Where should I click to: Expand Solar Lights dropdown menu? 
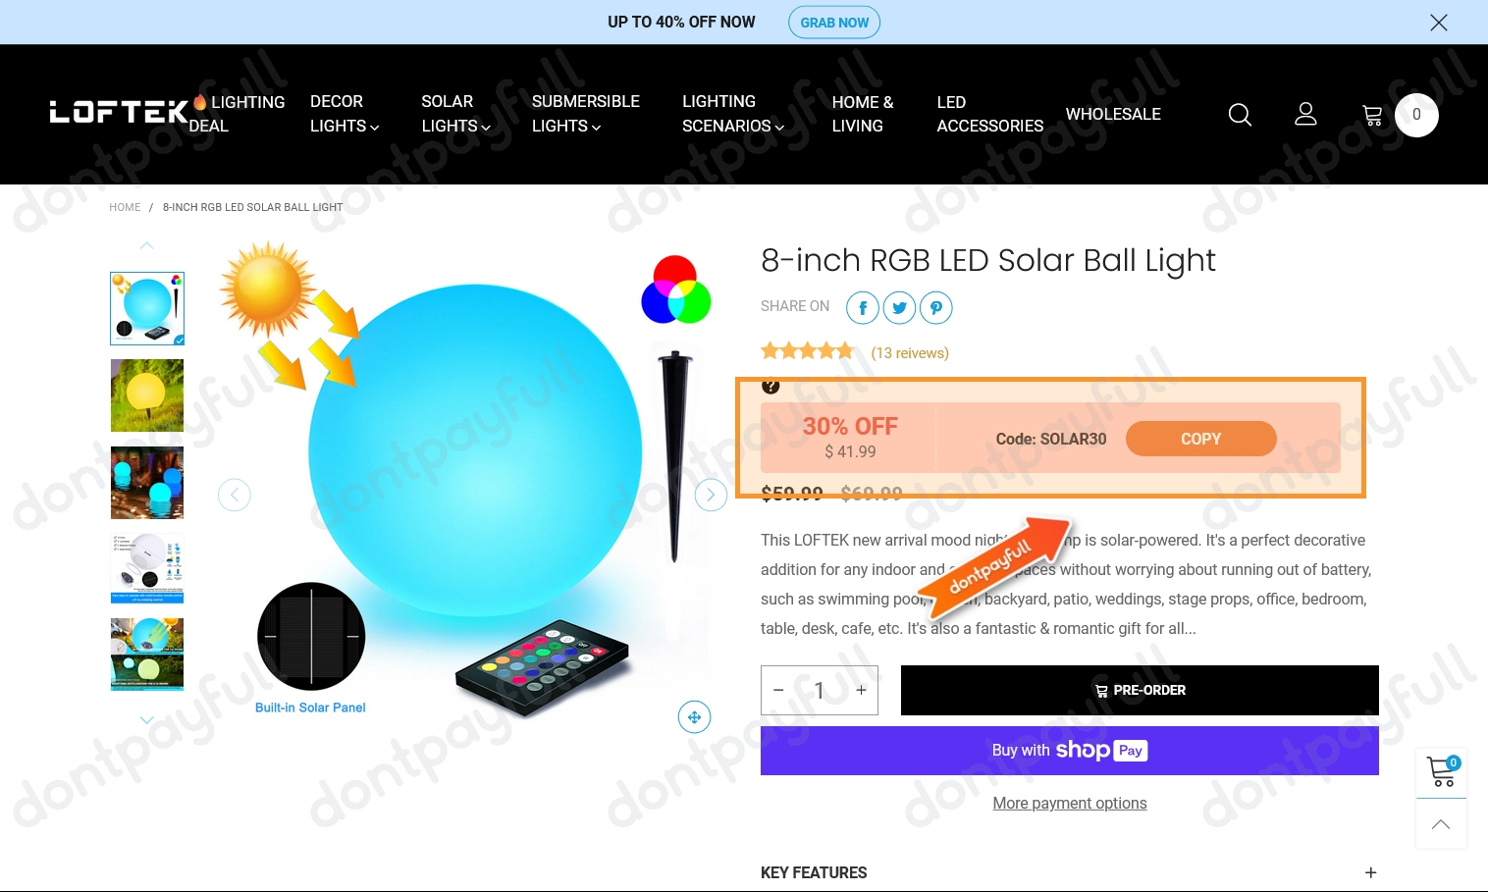[455, 114]
